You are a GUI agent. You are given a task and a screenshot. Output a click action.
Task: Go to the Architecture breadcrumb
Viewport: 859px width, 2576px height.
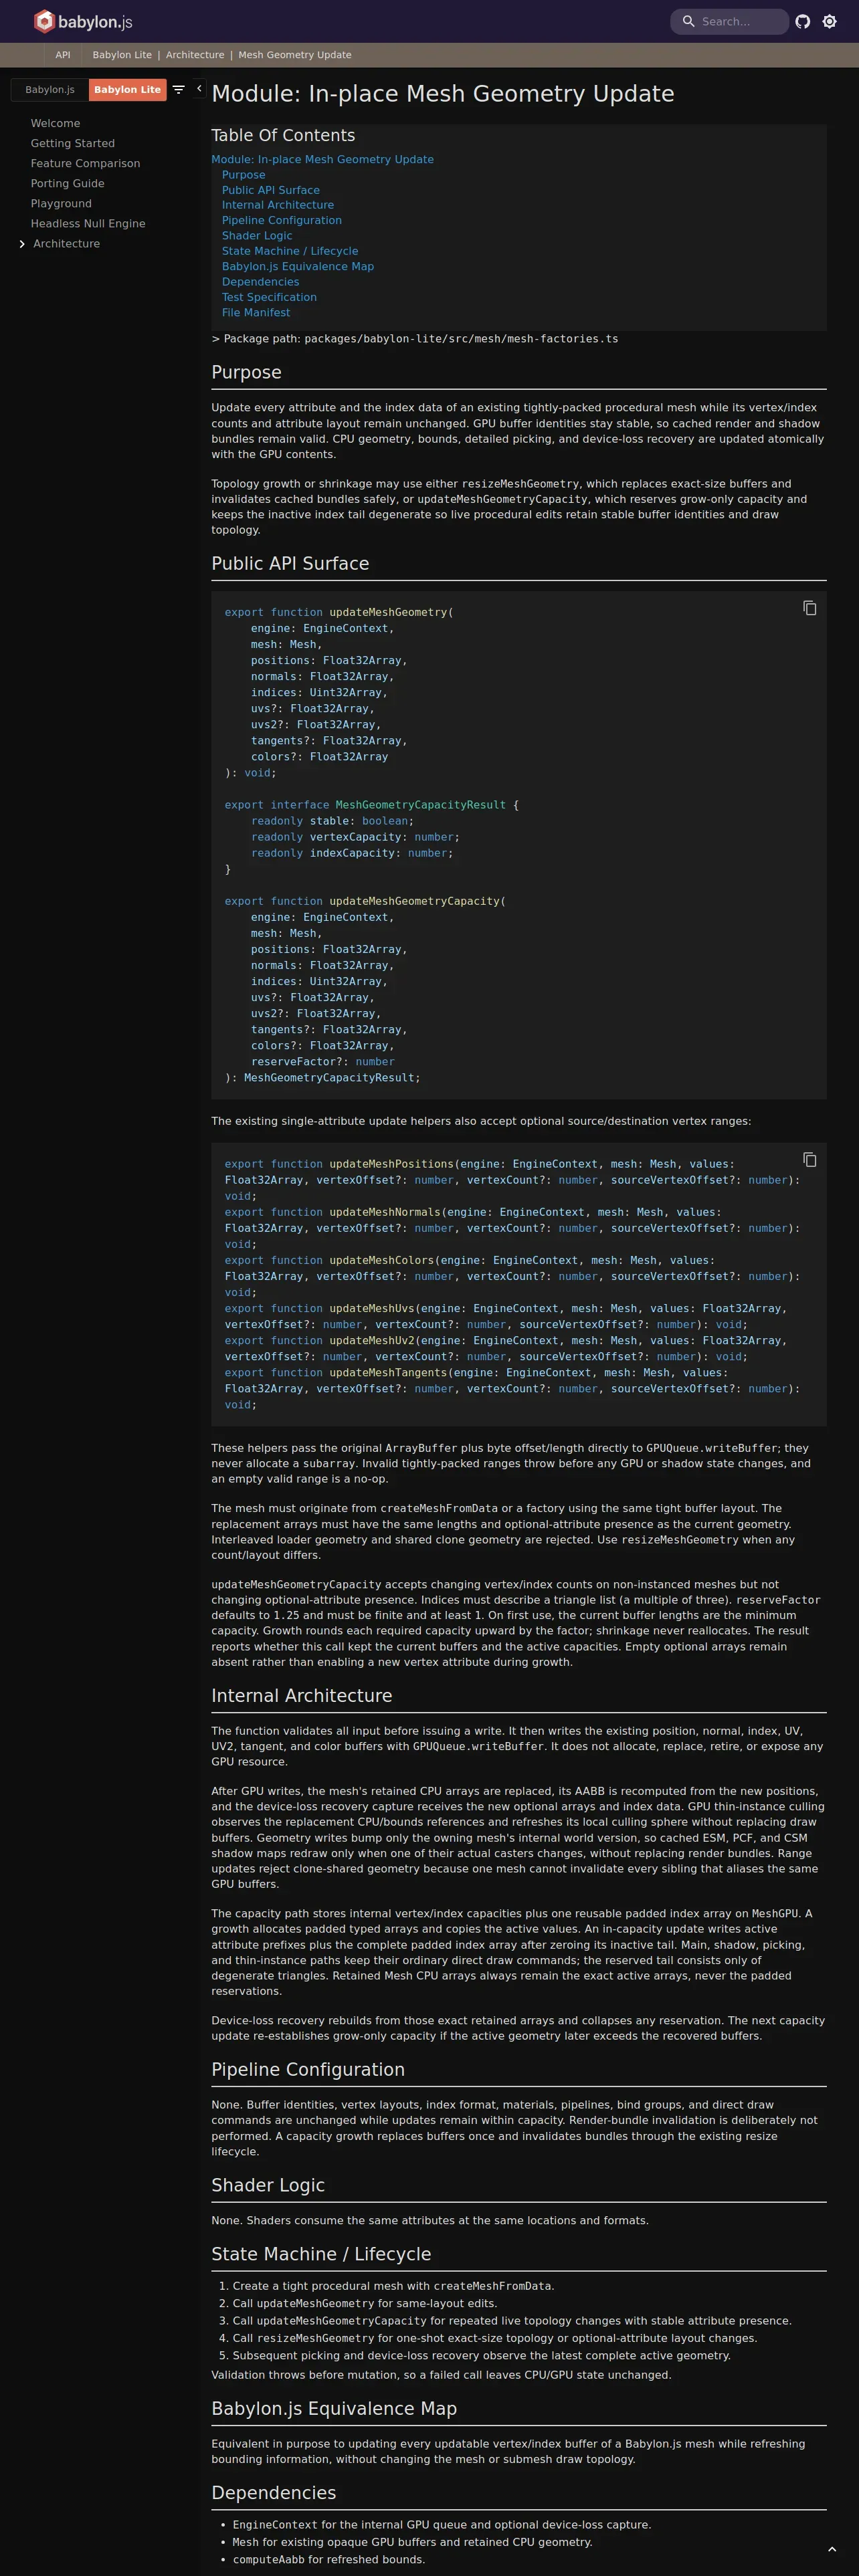[x=195, y=55]
